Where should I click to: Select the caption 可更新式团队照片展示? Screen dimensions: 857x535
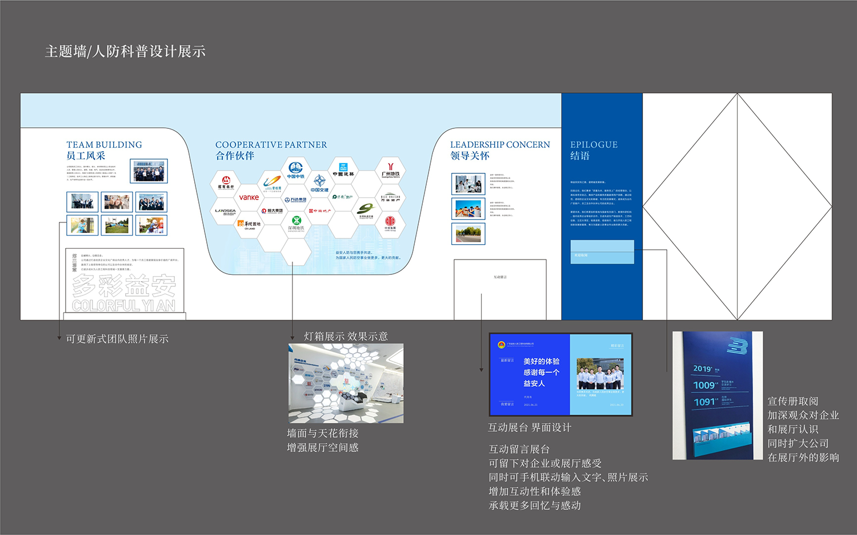point(117,339)
